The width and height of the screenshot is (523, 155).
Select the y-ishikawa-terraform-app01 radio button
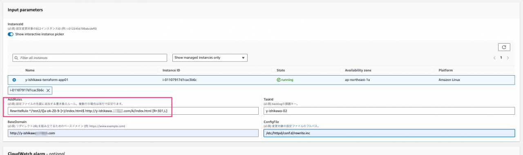tap(15, 80)
